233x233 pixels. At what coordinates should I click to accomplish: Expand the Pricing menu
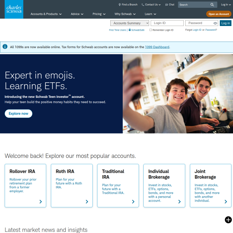pos(99,14)
